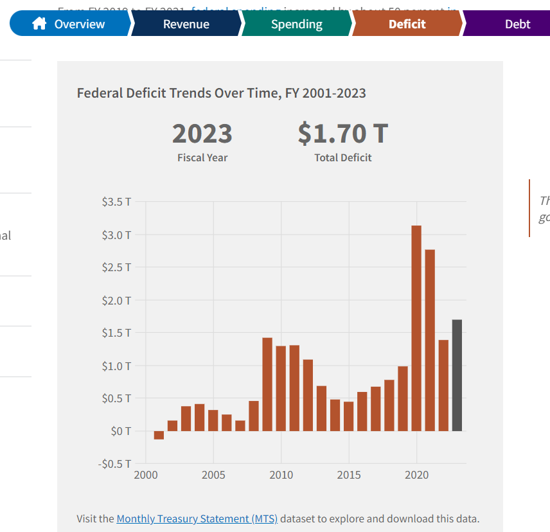Click the '$2.0 T' y-axis label
The width and height of the screenshot is (550, 532).
pos(116,301)
